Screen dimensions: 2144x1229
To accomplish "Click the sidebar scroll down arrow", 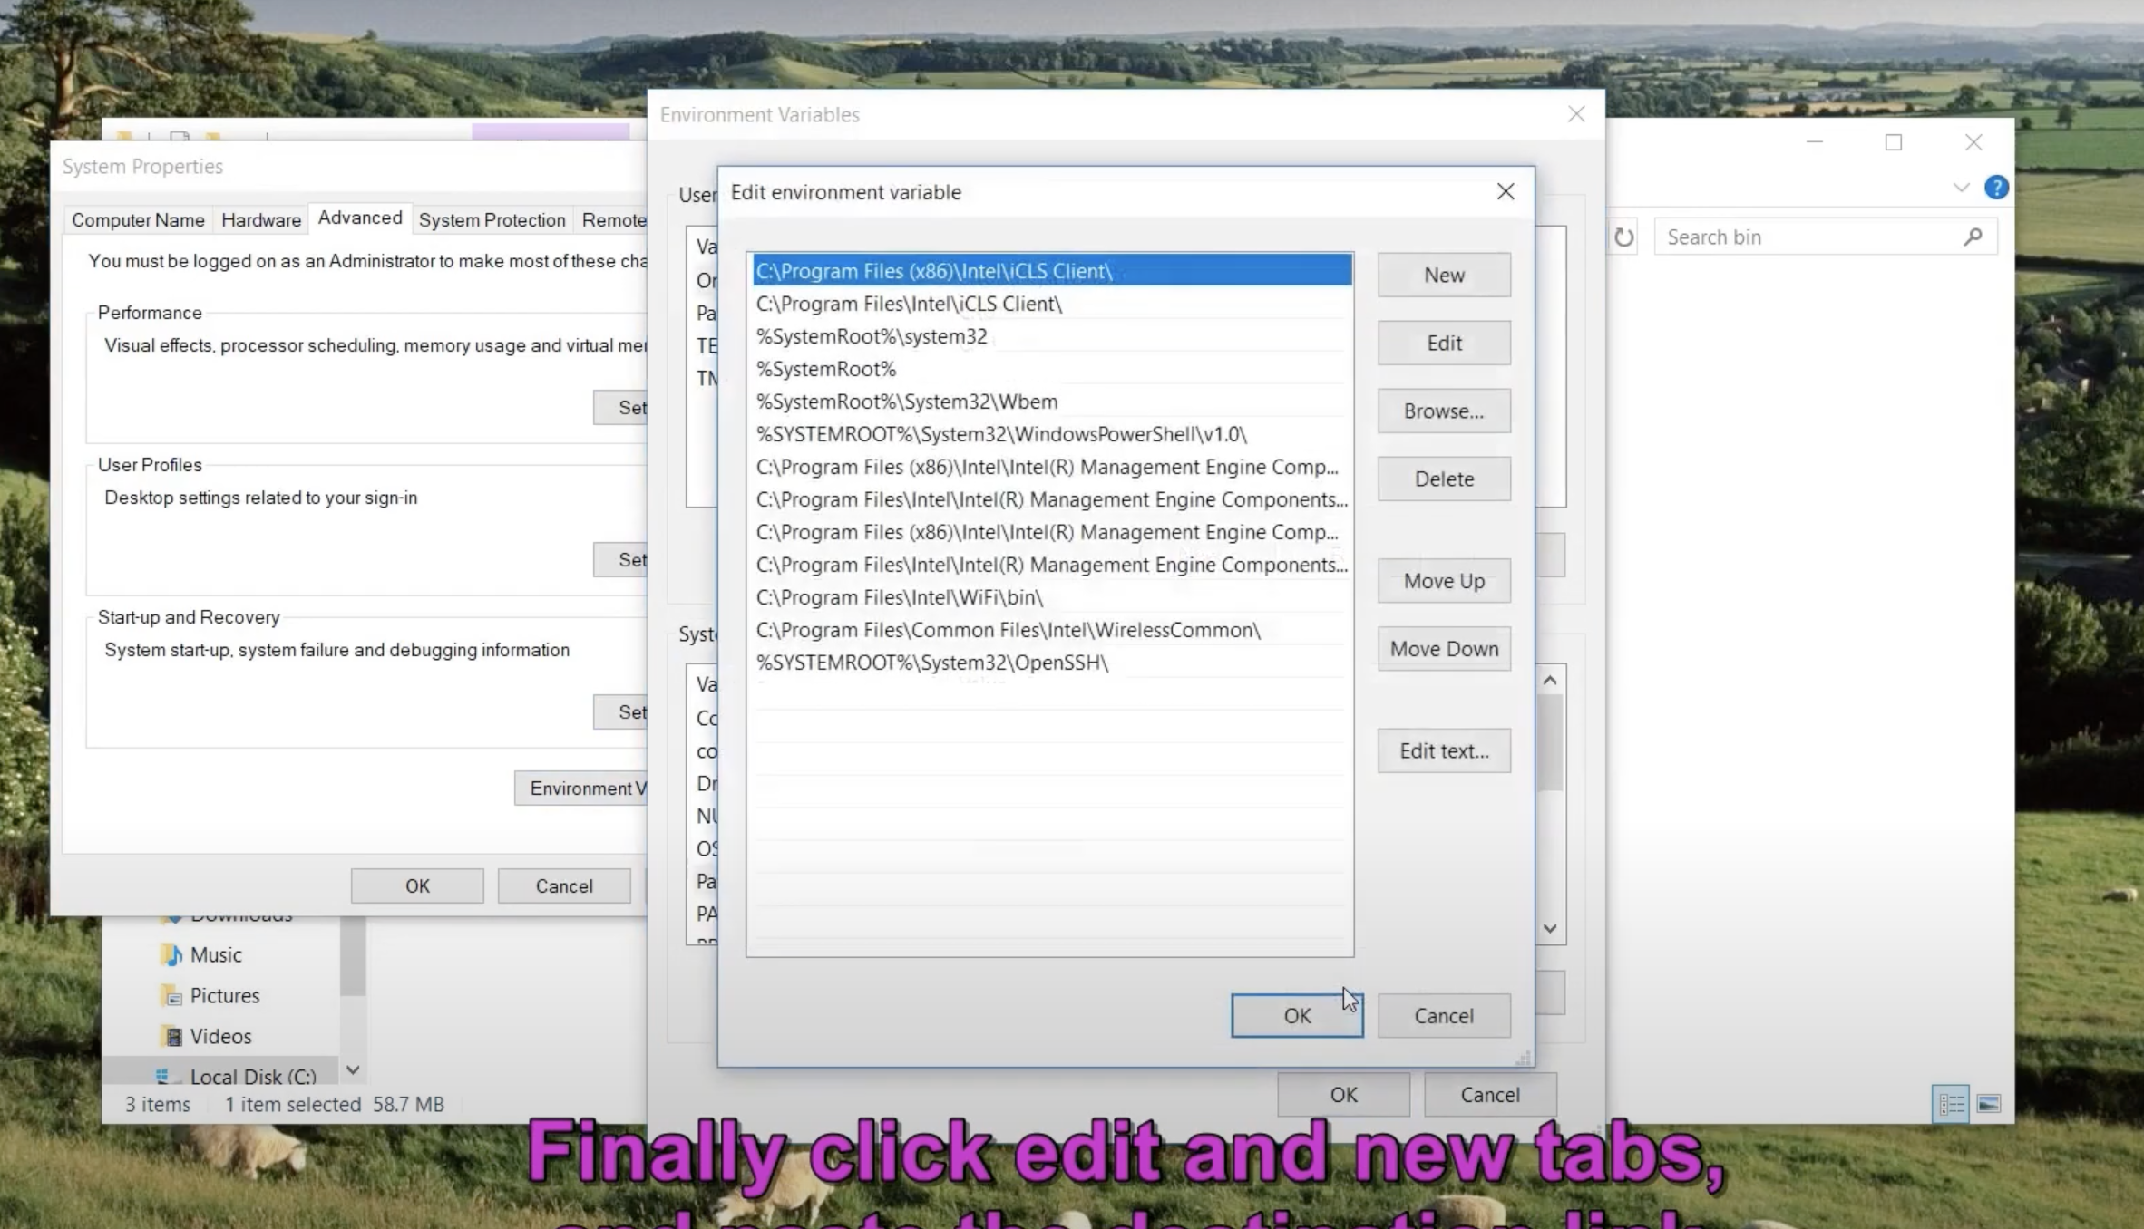I will tap(353, 1070).
